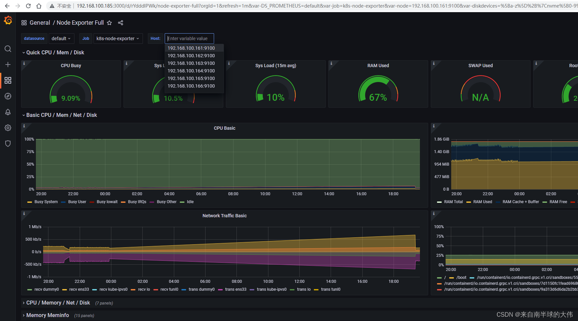Image resolution: width=578 pixels, height=321 pixels.
Task: Select host 192.168.100.164:9100
Action: click(x=194, y=71)
